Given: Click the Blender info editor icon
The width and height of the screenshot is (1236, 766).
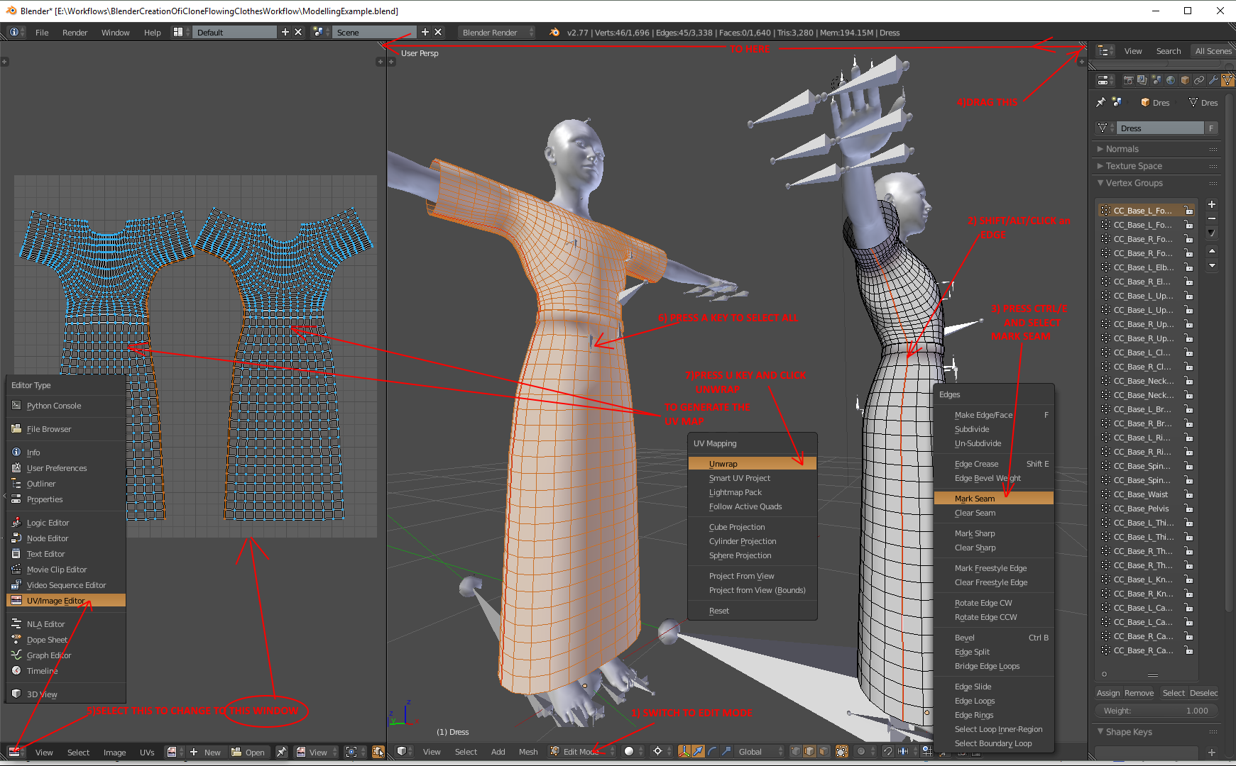Looking at the screenshot, I should [17, 32].
